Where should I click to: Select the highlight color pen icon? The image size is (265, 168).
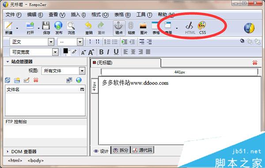pyautogui.click(x=74, y=52)
